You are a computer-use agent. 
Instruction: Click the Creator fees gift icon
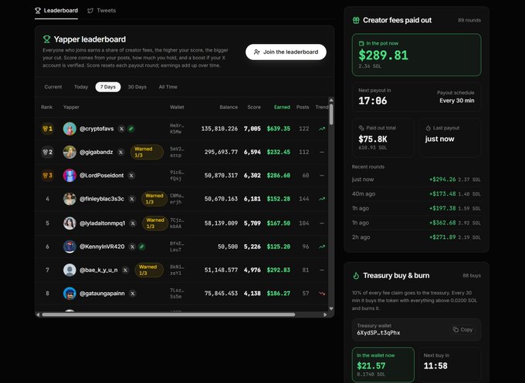(x=356, y=20)
